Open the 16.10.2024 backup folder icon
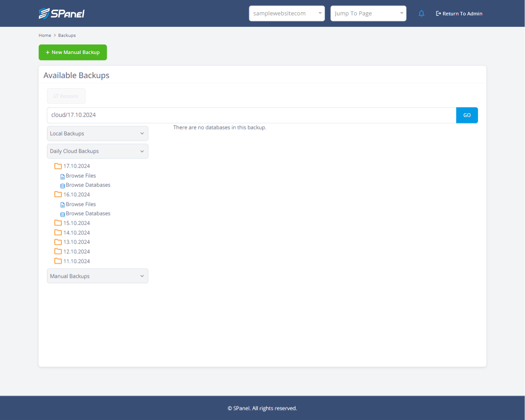 [x=58, y=194]
